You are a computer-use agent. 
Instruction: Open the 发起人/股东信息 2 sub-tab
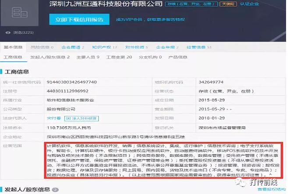click(50, 57)
